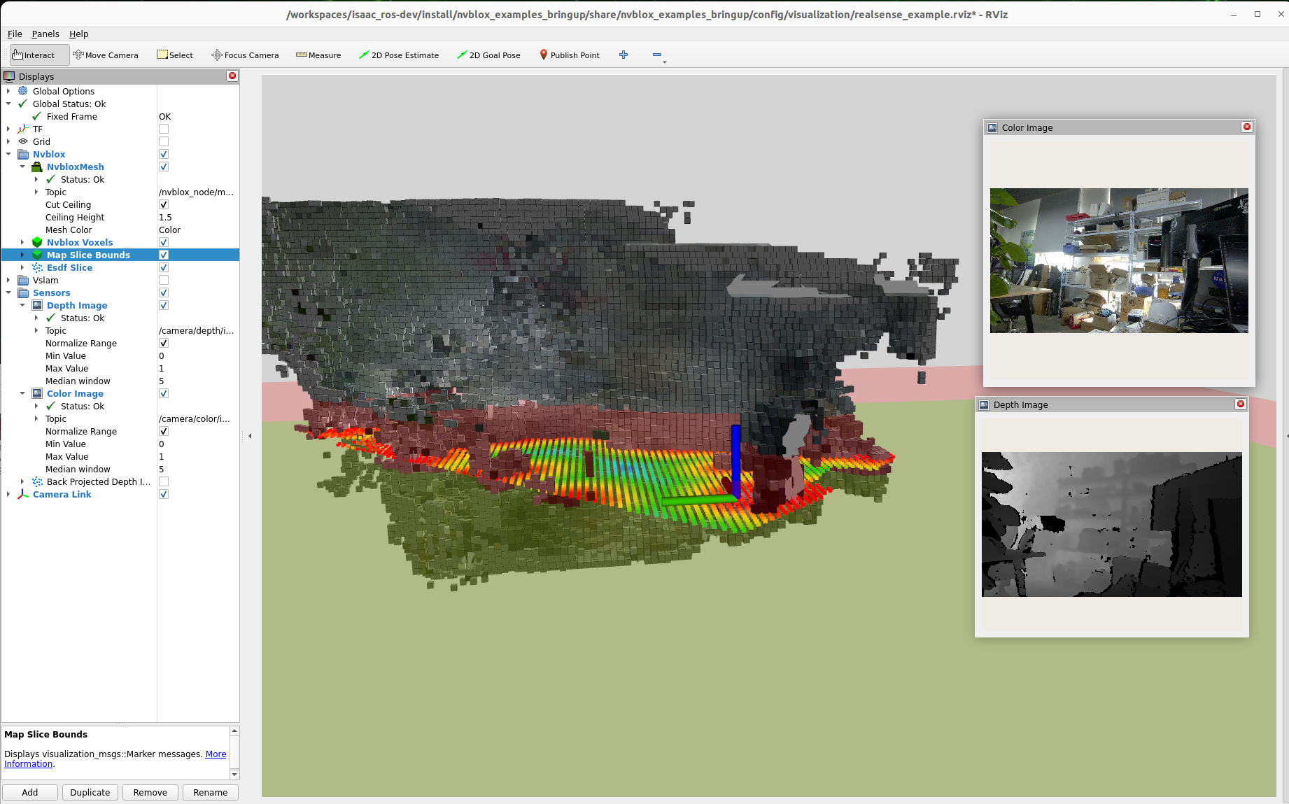This screenshot has width=1289, height=804.
Task: Enable the Grid display checkbox
Action: [164, 141]
